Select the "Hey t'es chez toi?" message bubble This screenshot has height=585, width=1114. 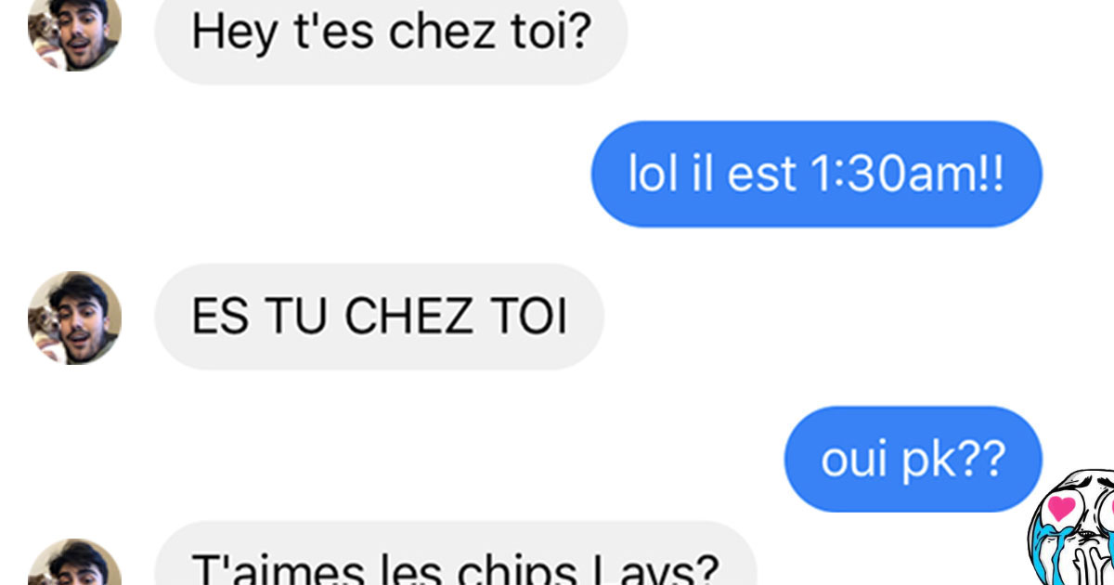click(x=391, y=35)
